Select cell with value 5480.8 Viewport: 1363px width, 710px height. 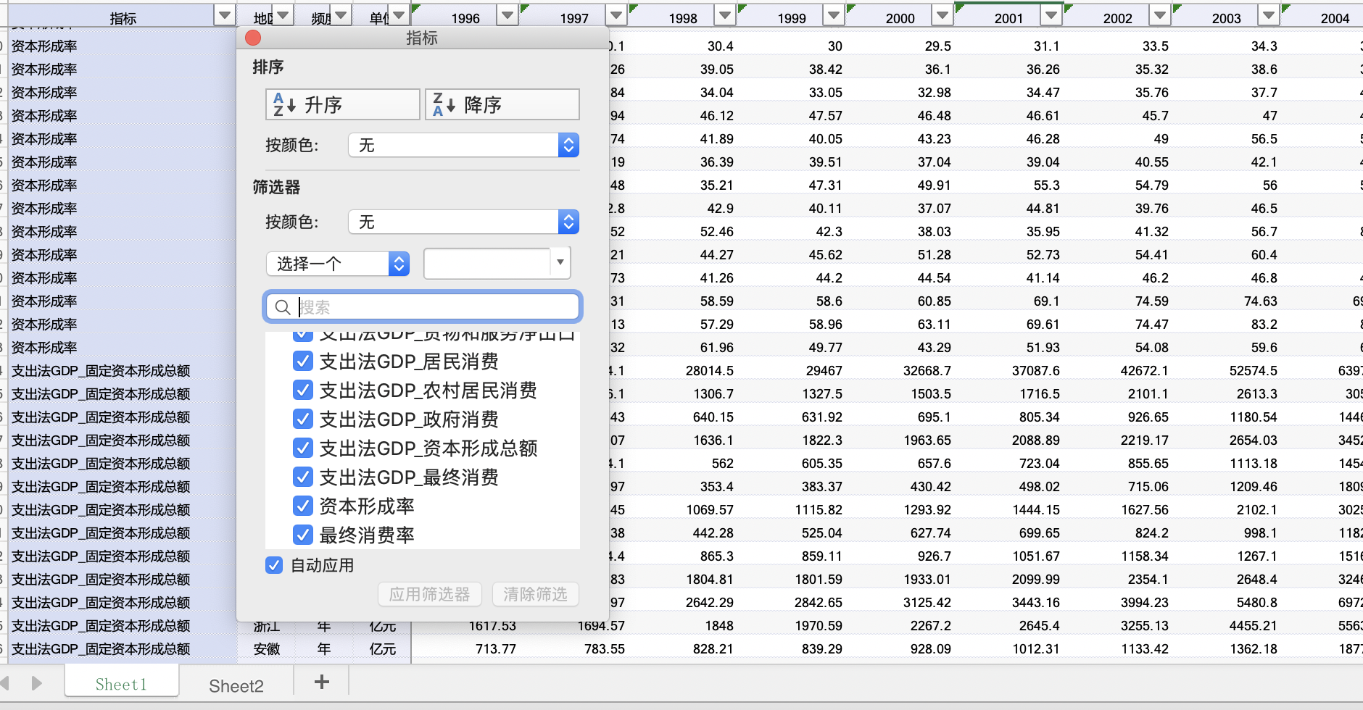(x=1257, y=603)
